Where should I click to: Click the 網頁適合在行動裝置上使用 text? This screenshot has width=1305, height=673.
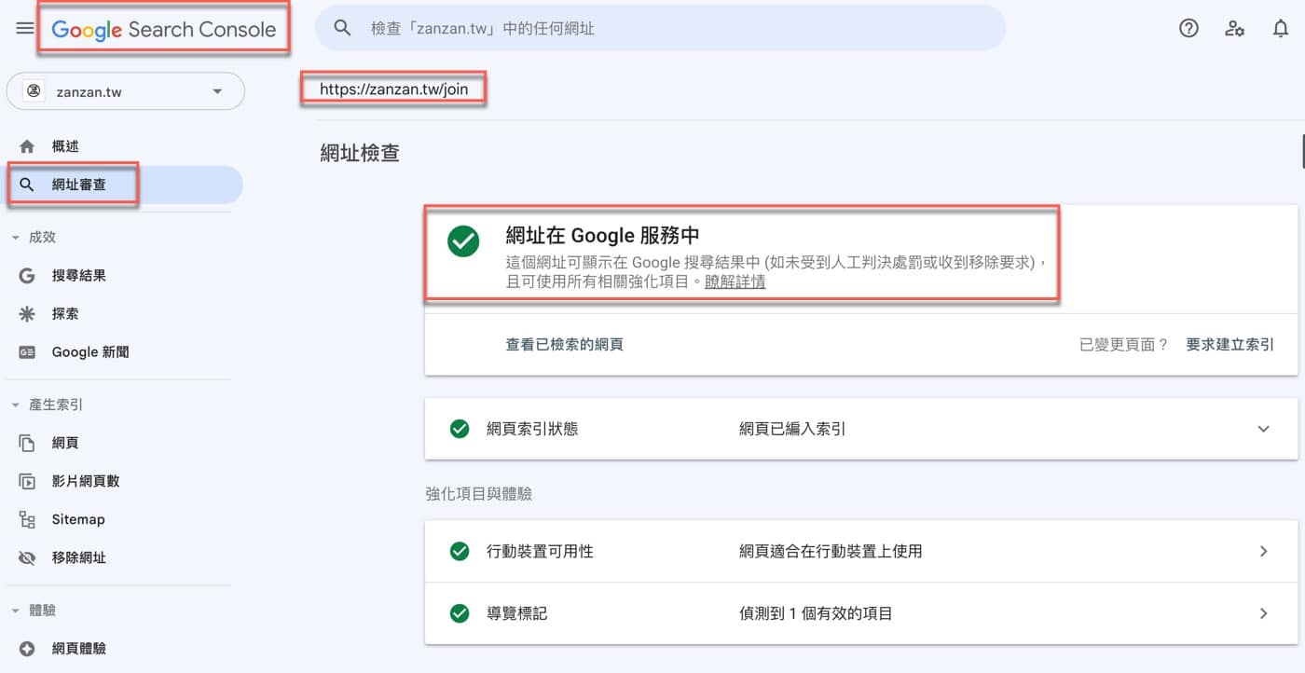tap(831, 551)
